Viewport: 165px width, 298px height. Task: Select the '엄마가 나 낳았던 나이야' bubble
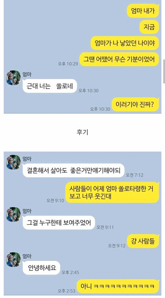coord(125,43)
